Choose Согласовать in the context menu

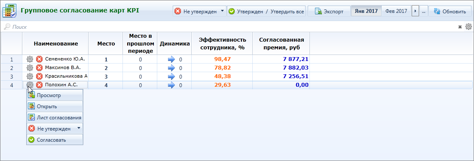(55, 140)
